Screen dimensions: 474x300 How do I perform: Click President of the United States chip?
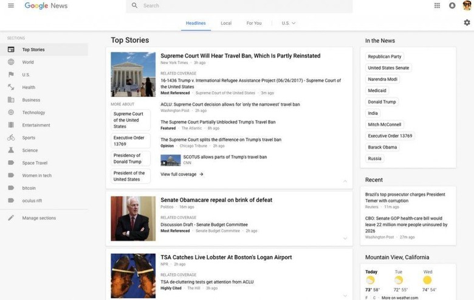coord(130,176)
